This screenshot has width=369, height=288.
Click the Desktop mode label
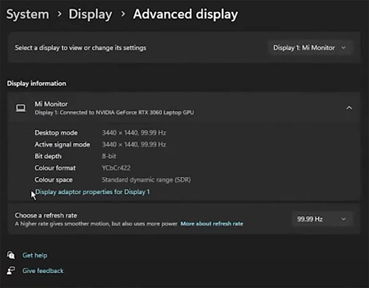click(56, 133)
